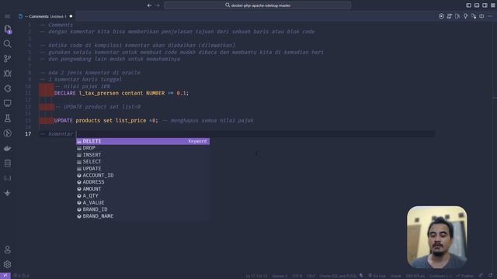Open the Spaces indentation status item
Viewport: 497px width, 279px height.
pos(280,276)
